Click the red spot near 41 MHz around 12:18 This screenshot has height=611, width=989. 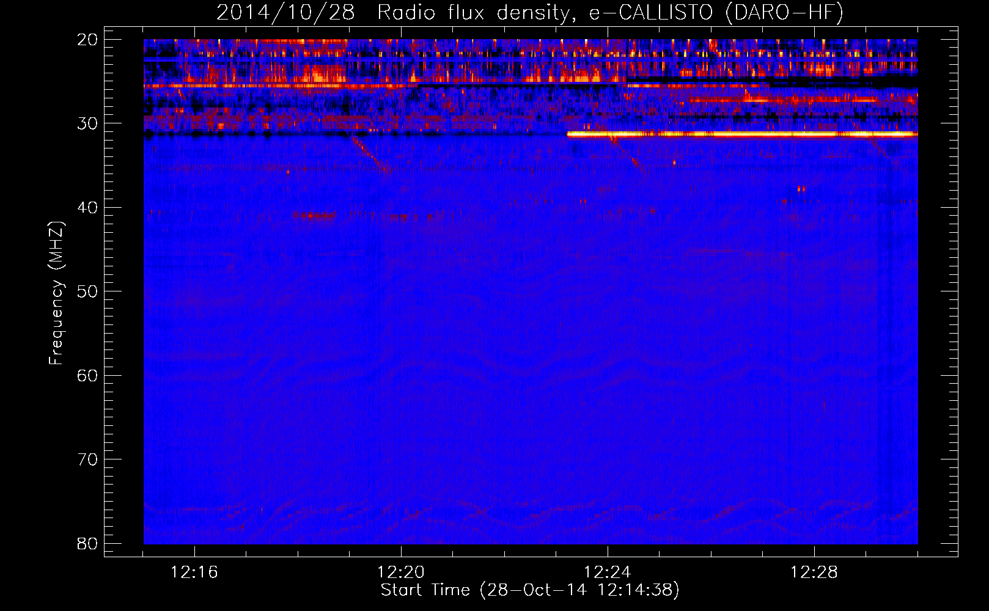pos(314,215)
